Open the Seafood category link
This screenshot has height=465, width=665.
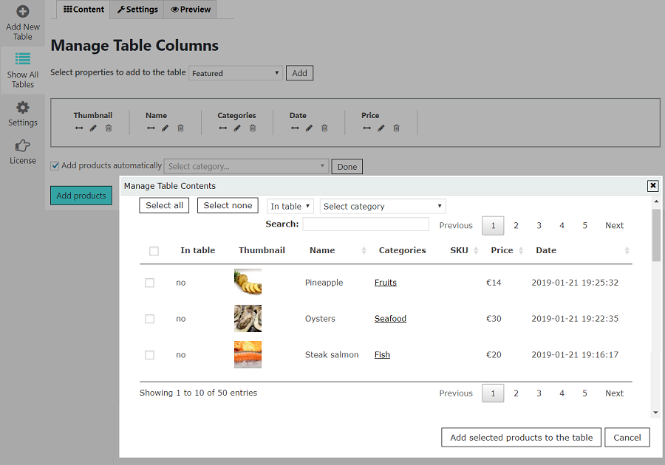(x=390, y=319)
